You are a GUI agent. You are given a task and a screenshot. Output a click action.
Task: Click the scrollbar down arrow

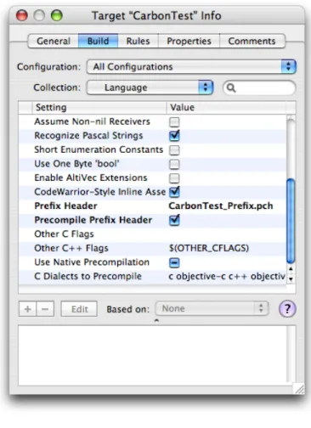tap(291, 279)
